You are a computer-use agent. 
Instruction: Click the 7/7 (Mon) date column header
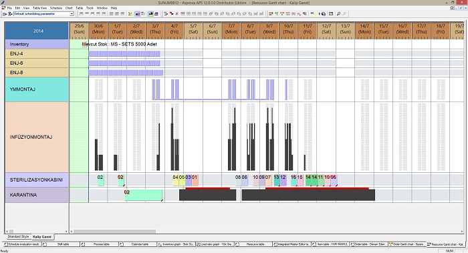click(x=231, y=29)
